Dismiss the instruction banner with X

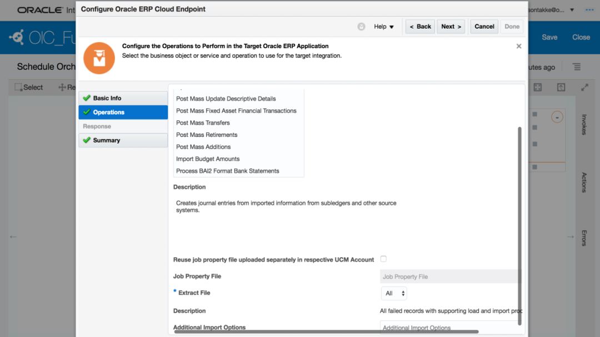(519, 46)
